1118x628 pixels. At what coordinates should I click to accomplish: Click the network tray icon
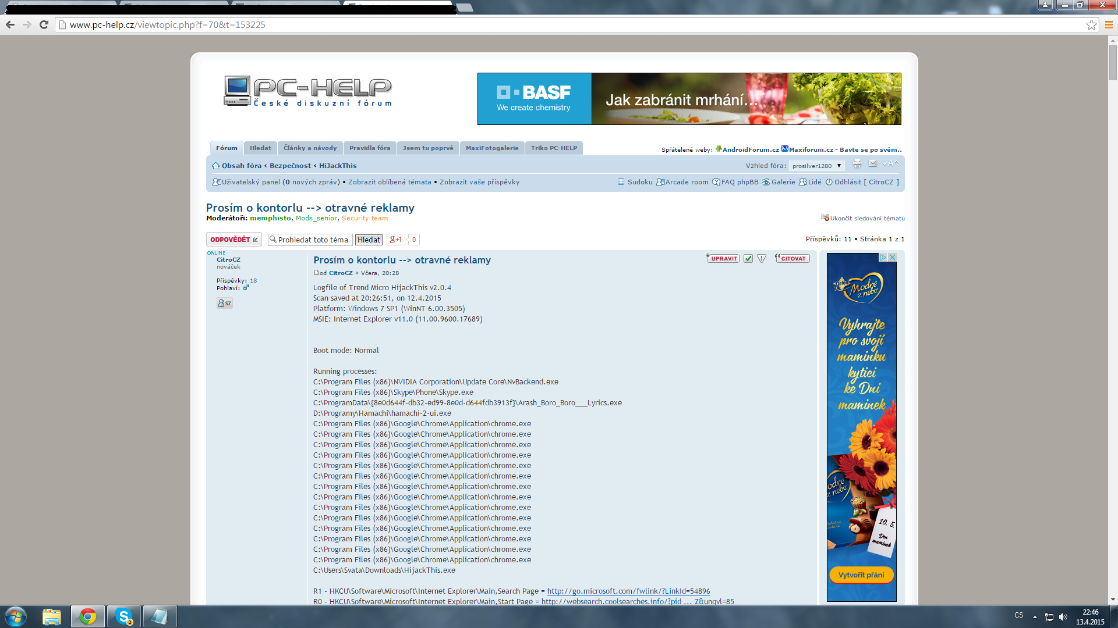tap(1049, 617)
